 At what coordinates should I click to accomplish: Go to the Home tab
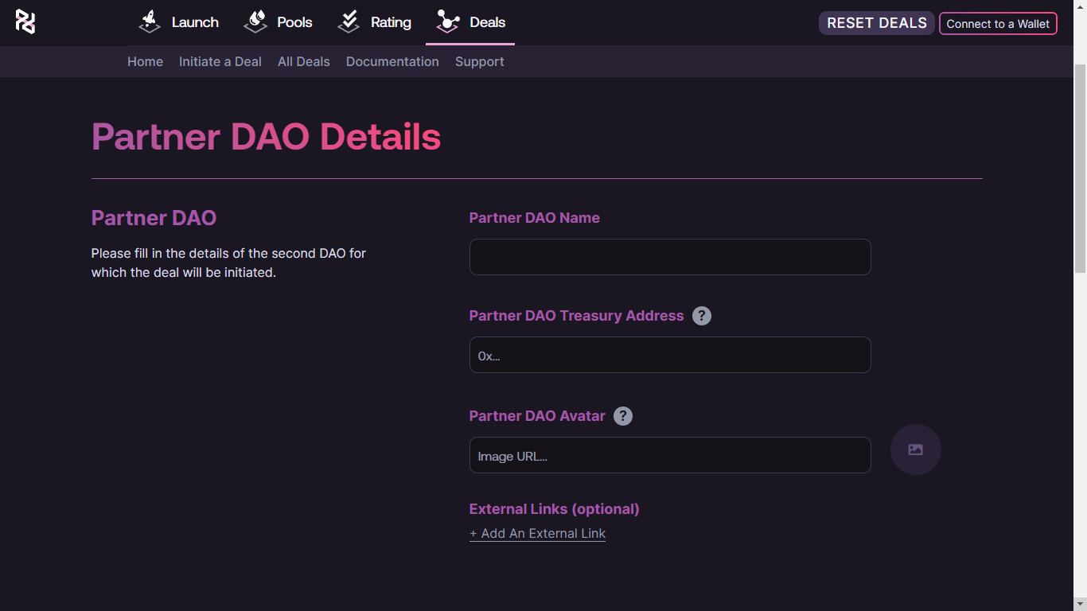[145, 61]
